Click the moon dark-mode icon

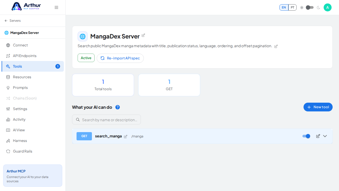coord(318,7)
